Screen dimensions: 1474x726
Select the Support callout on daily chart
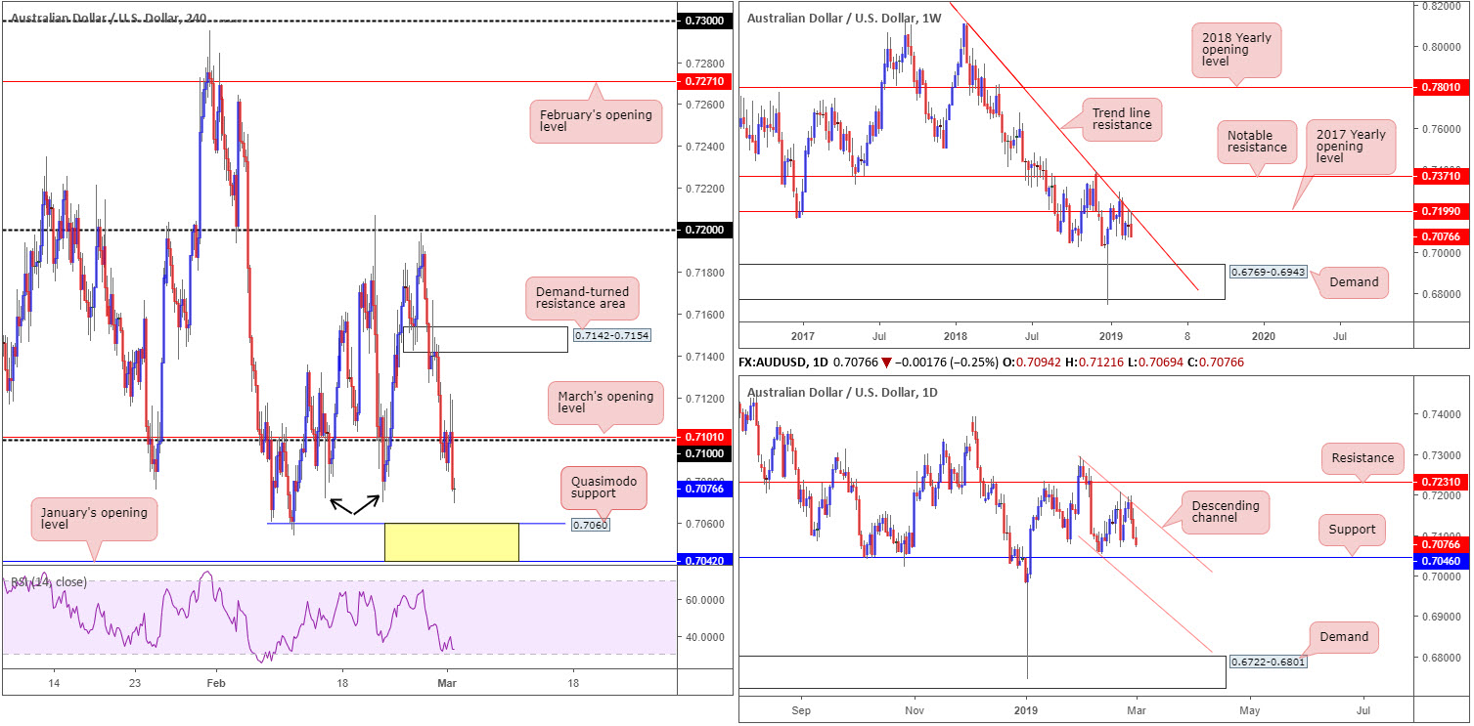(x=1352, y=530)
